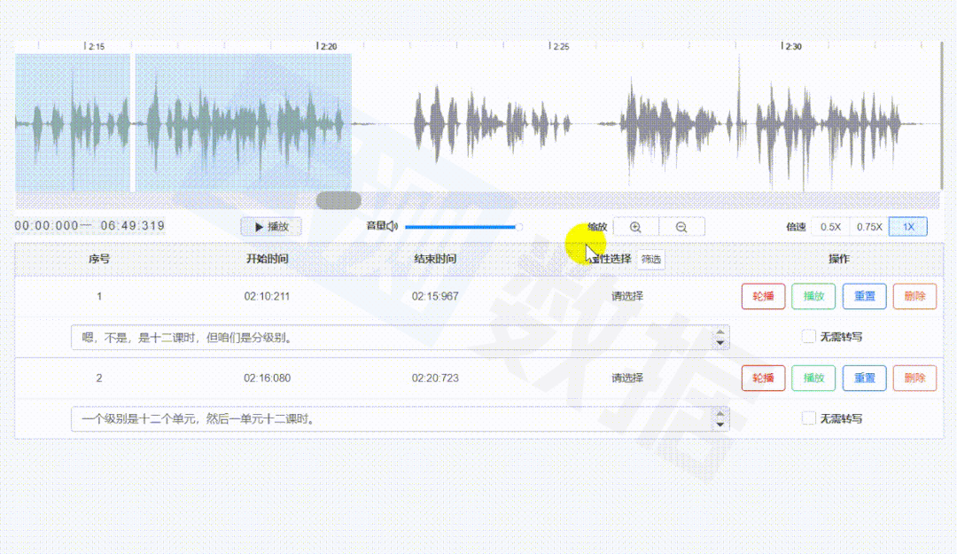Image resolution: width=957 pixels, height=554 pixels.
Task: Click 轮播 loop button for row 1
Action: 763,296
